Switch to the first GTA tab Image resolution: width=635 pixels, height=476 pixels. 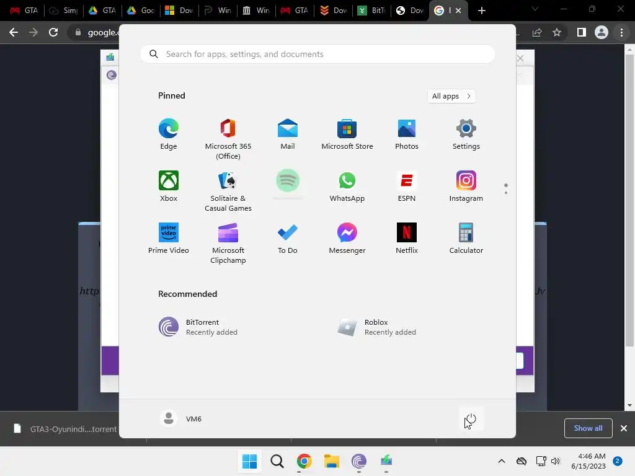pyautogui.click(x=24, y=11)
